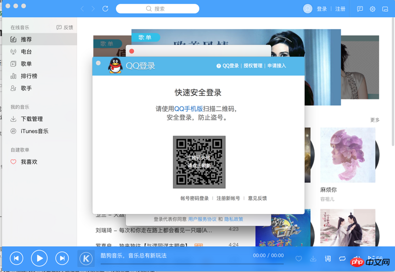Toggle lyrics with the 词 icon
Image resolution: width=395 pixels, height=272 pixels.
328,259
